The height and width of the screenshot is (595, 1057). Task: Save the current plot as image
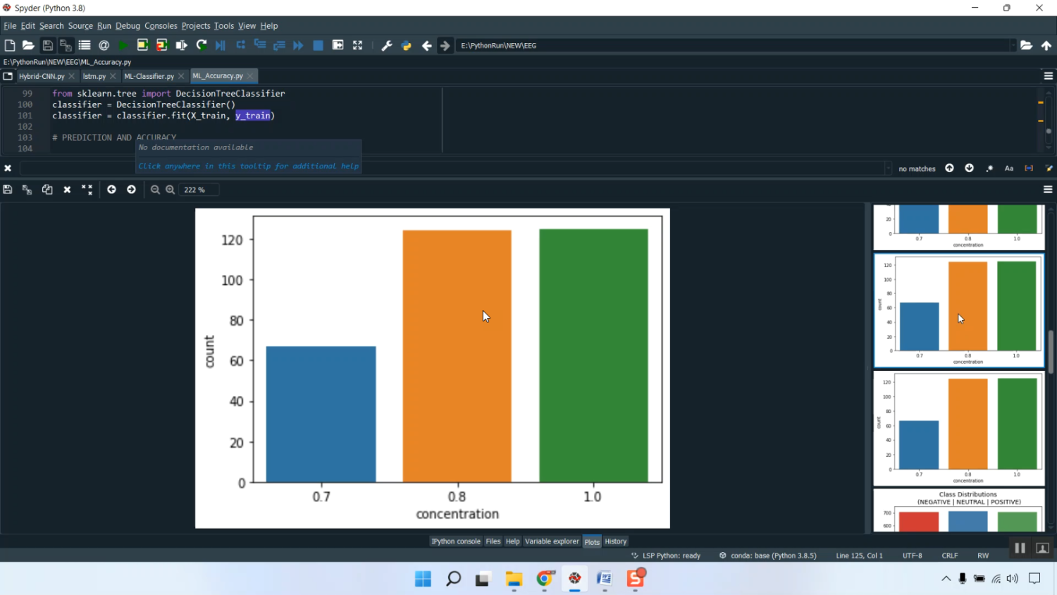point(8,190)
